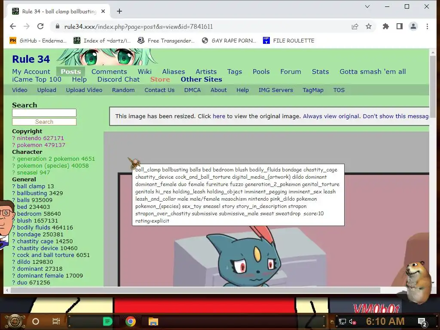Open the Other Sites link
The image size is (440, 330).
[201, 79]
